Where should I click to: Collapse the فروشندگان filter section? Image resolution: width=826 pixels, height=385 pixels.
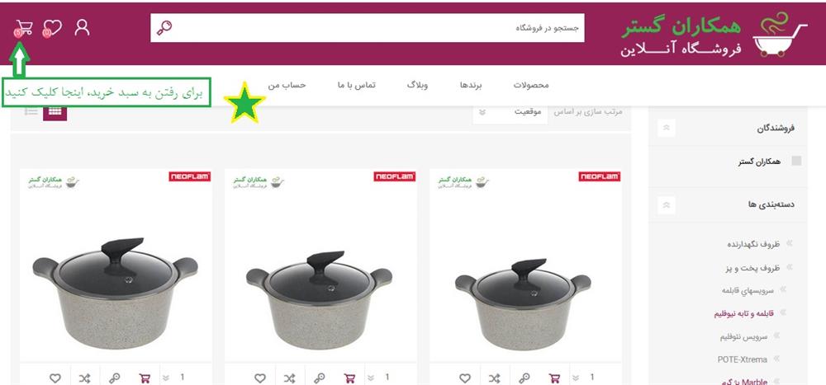tap(667, 128)
